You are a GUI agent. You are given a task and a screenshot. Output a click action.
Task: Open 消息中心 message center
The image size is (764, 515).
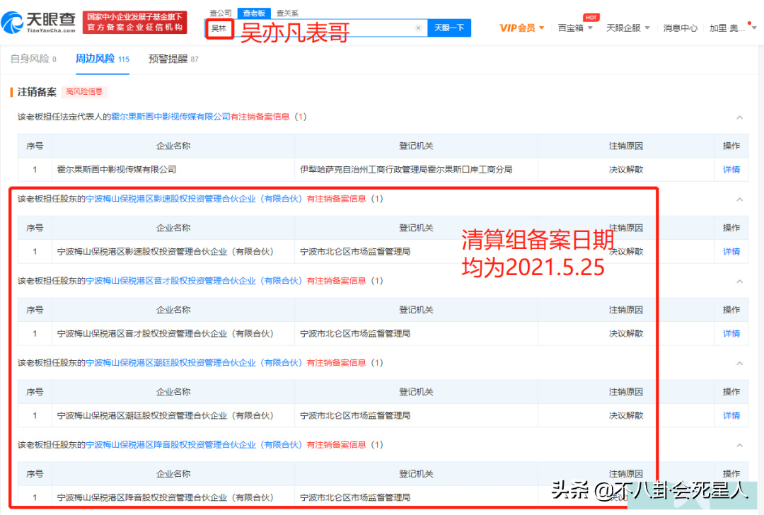[680, 28]
